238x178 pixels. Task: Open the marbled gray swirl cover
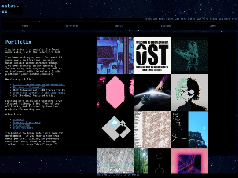(x=115, y=161)
